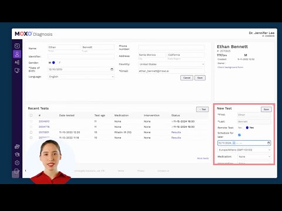Open the settings gear icon

[17, 163]
